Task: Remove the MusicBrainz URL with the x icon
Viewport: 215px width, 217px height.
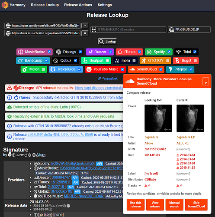Action: pos(85,33)
